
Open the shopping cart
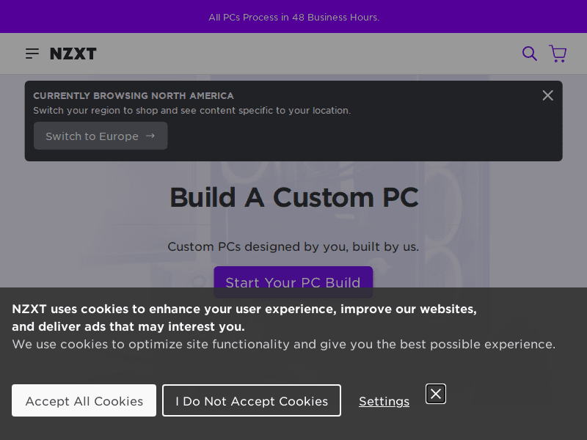click(558, 54)
